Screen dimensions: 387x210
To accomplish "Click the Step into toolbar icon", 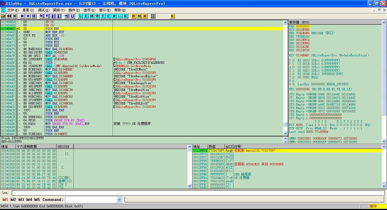I will click(42, 16).
